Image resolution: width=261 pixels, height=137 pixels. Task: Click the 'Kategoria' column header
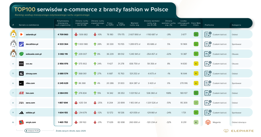click(236, 25)
